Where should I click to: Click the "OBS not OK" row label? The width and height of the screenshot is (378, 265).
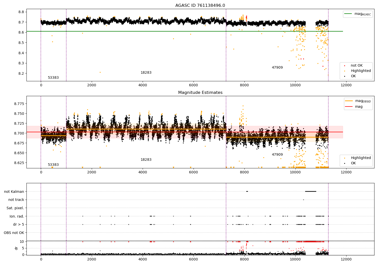click(x=14, y=233)
